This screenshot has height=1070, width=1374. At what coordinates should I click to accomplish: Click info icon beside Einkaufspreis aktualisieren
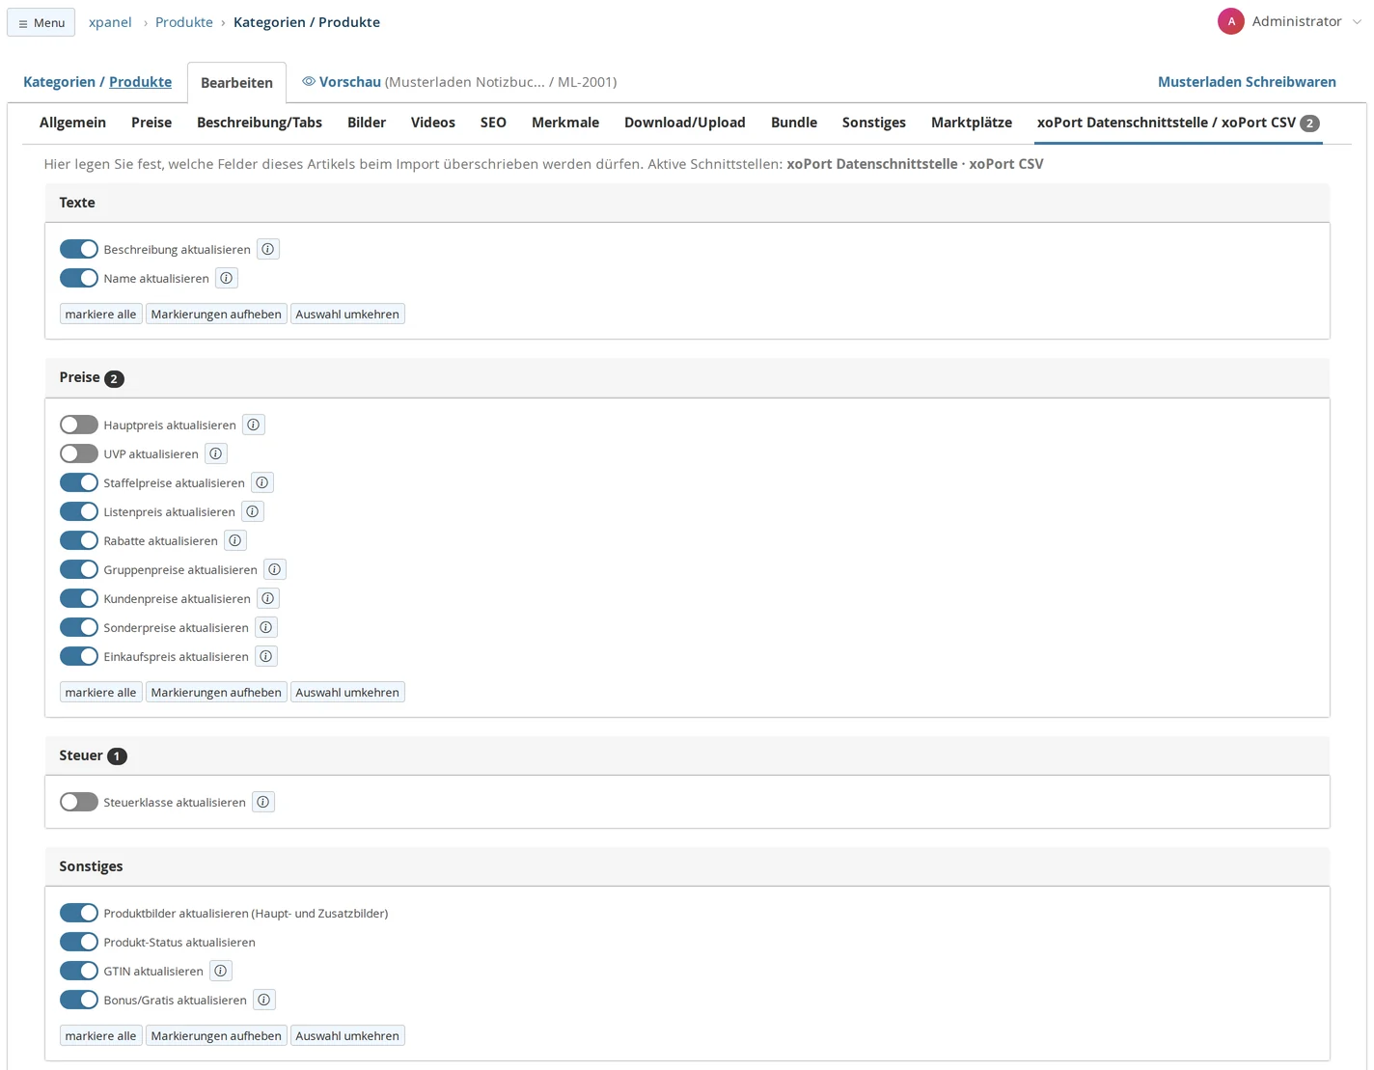point(266,656)
